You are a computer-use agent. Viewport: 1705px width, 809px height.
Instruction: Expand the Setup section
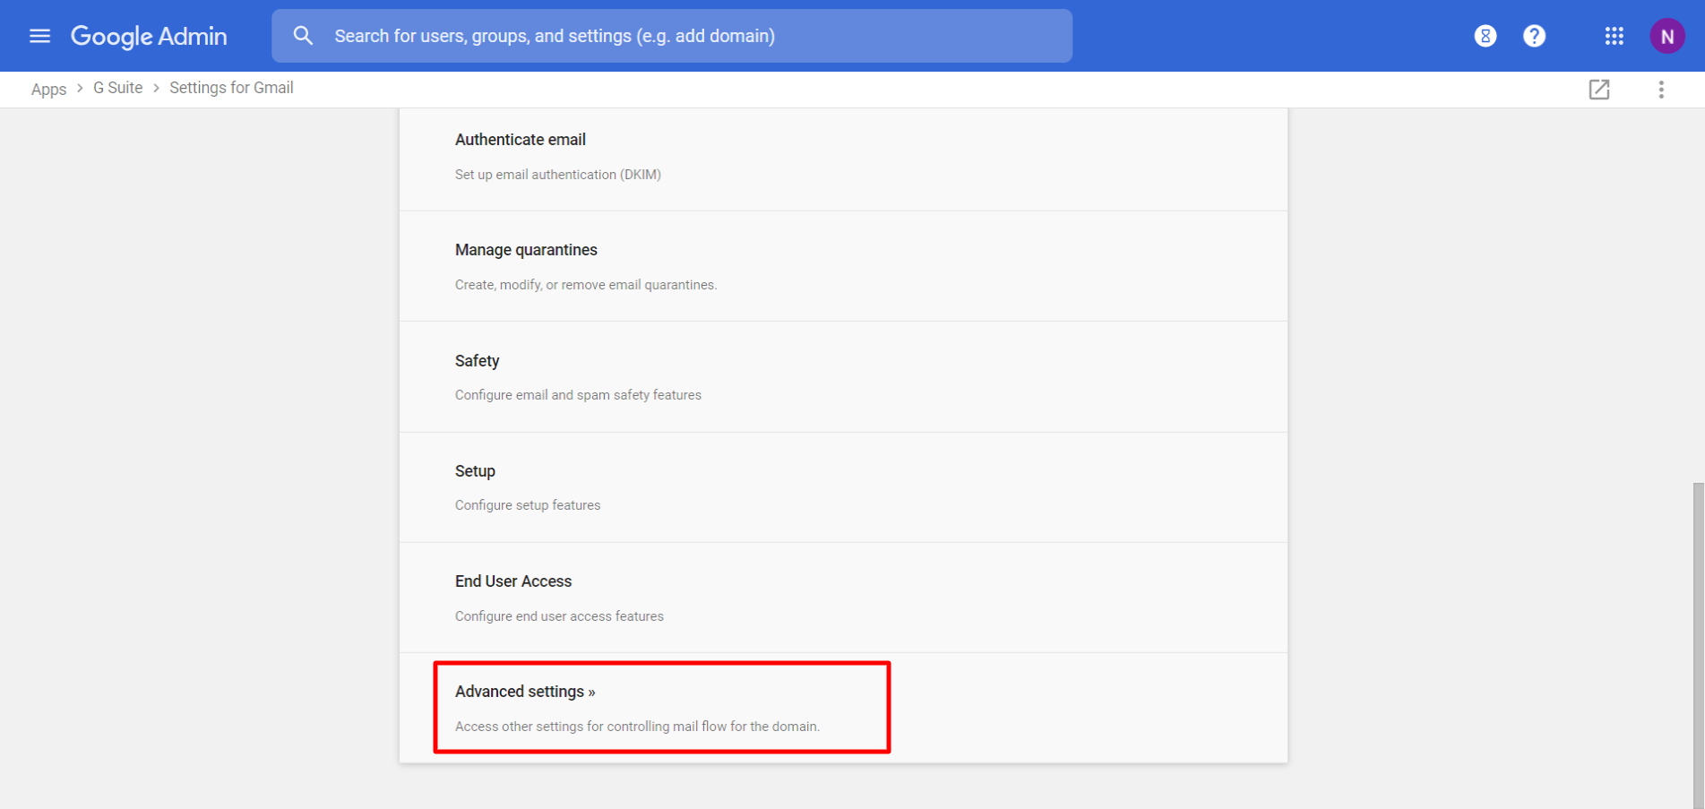pyautogui.click(x=475, y=471)
